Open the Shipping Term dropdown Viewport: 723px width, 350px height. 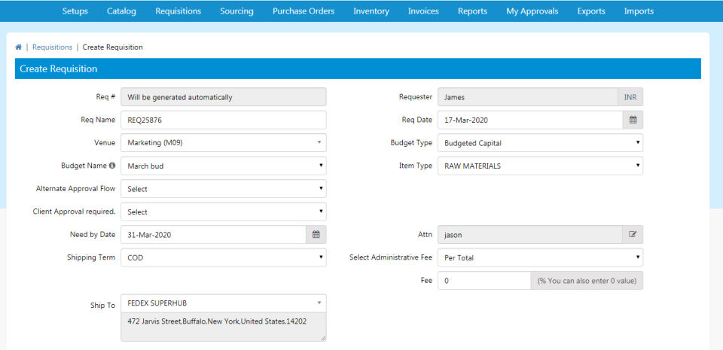223,257
